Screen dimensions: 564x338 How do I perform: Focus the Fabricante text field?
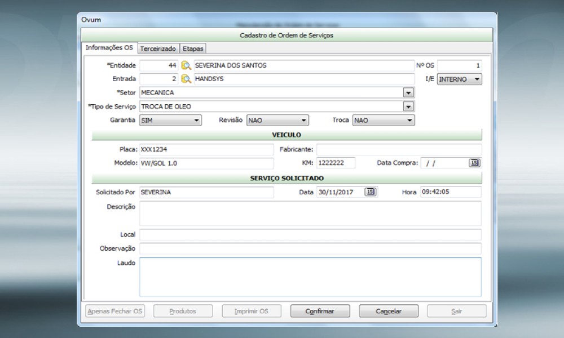[x=399, y=149]
